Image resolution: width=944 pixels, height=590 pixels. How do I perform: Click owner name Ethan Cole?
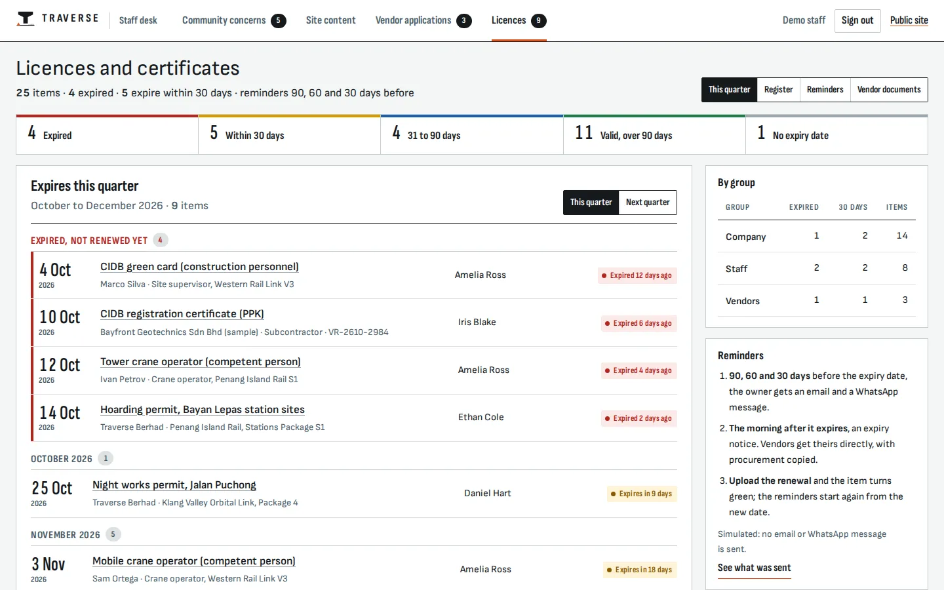pos(481,418)
